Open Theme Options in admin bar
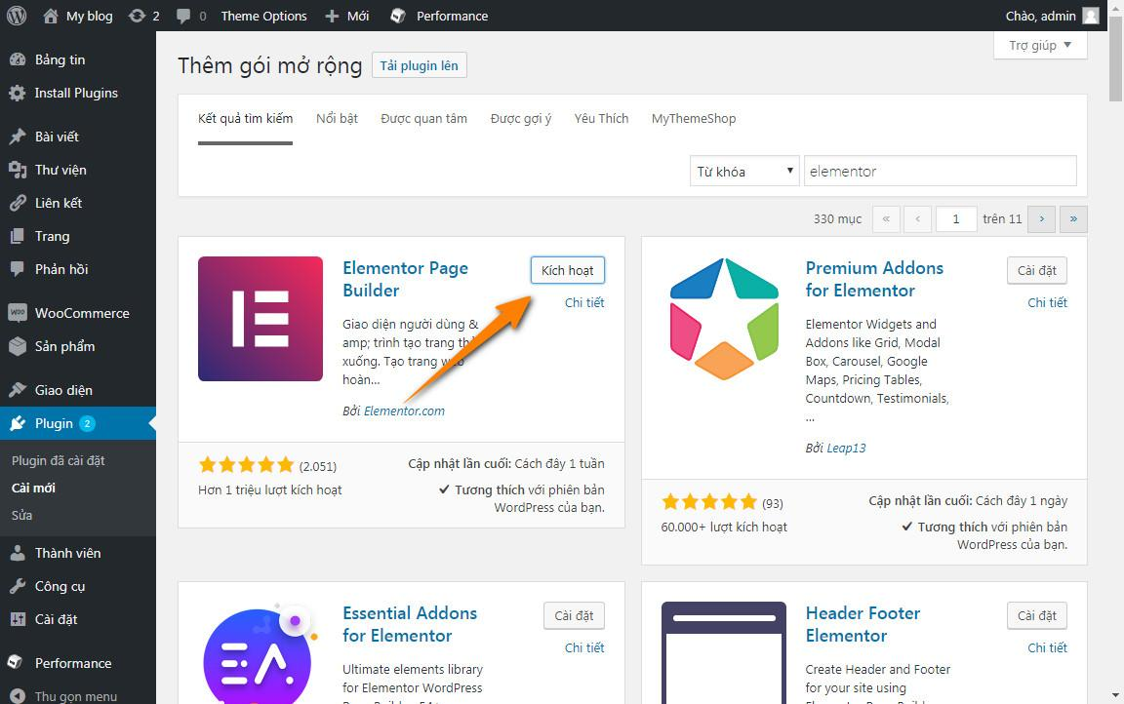Screen dimensions: 1124x704 tap(263, 16)
